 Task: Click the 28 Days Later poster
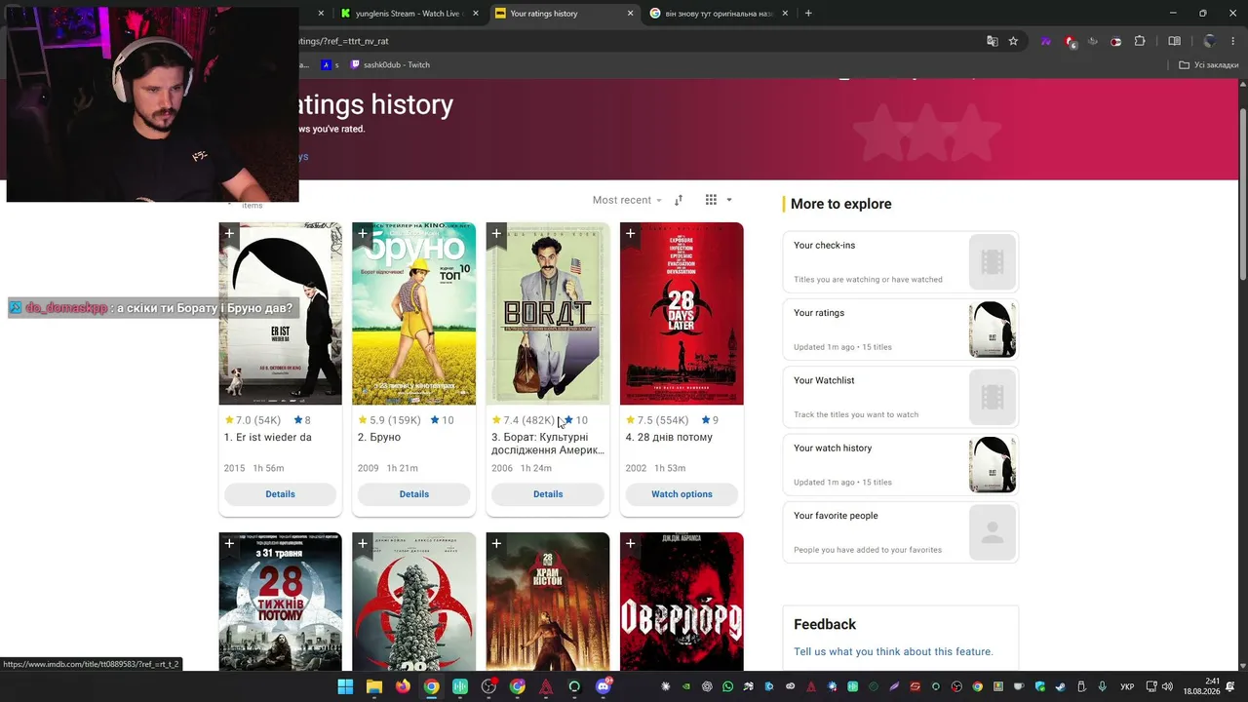[x=682, y=314]
